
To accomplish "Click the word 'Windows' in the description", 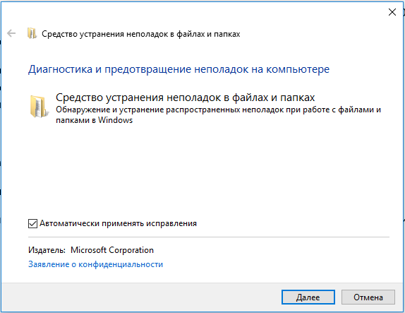I will pos(115,120).
